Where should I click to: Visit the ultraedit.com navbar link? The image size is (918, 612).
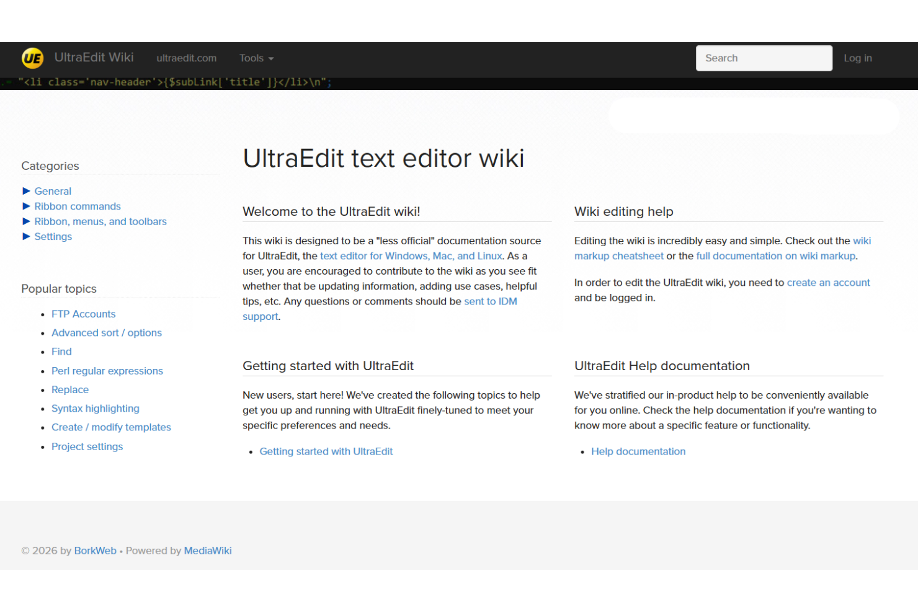click(x=186, y=58)
